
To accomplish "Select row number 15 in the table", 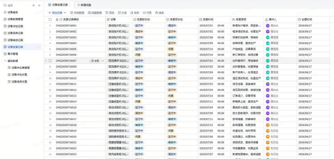I will coord(50,107).
